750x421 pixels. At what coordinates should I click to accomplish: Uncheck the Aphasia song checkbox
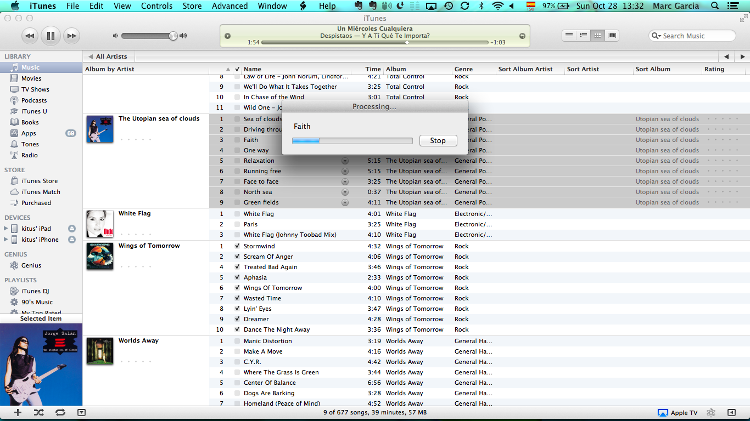pos(237,277)
